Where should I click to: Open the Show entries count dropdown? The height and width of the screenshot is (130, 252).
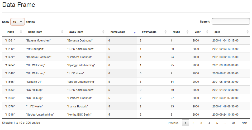tap(17, 22)
